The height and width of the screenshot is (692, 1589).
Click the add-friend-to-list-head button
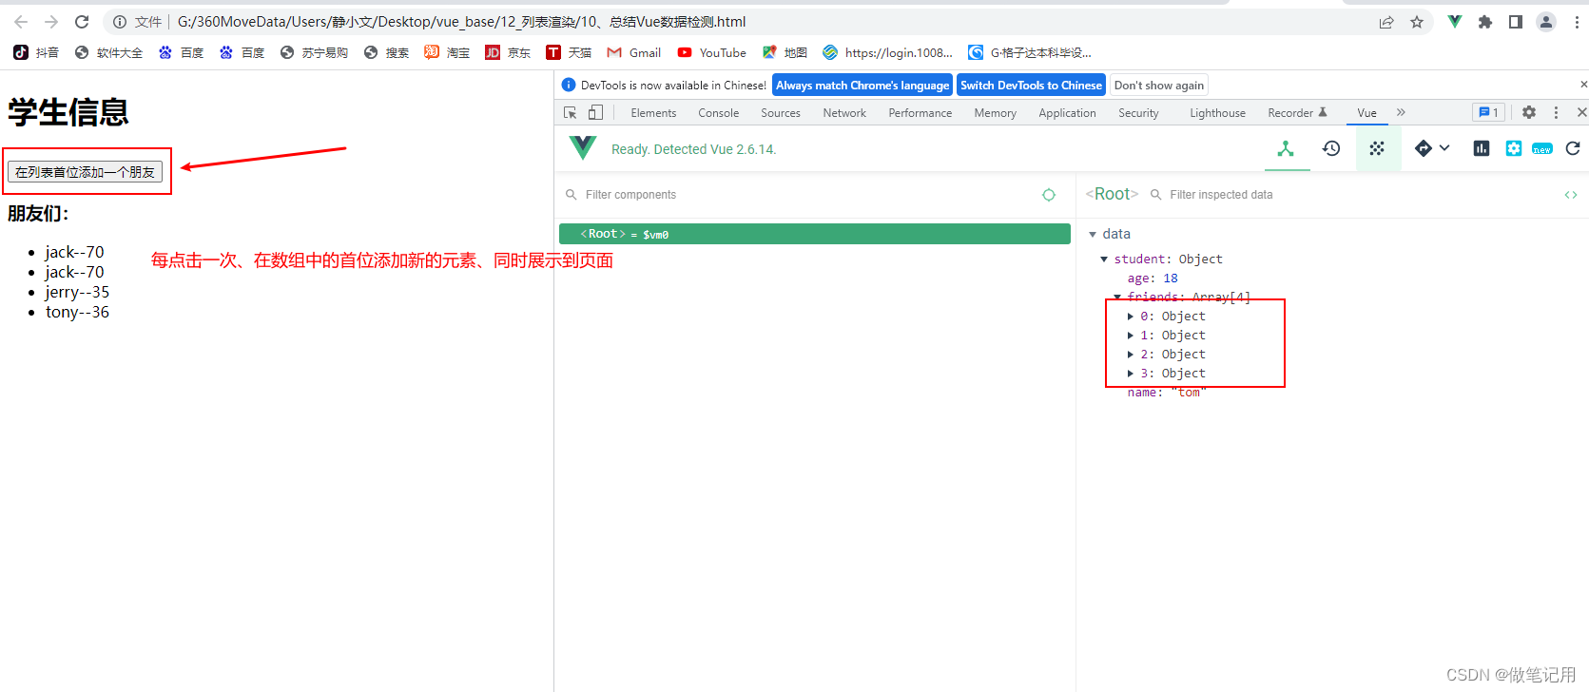coord(85,172)
